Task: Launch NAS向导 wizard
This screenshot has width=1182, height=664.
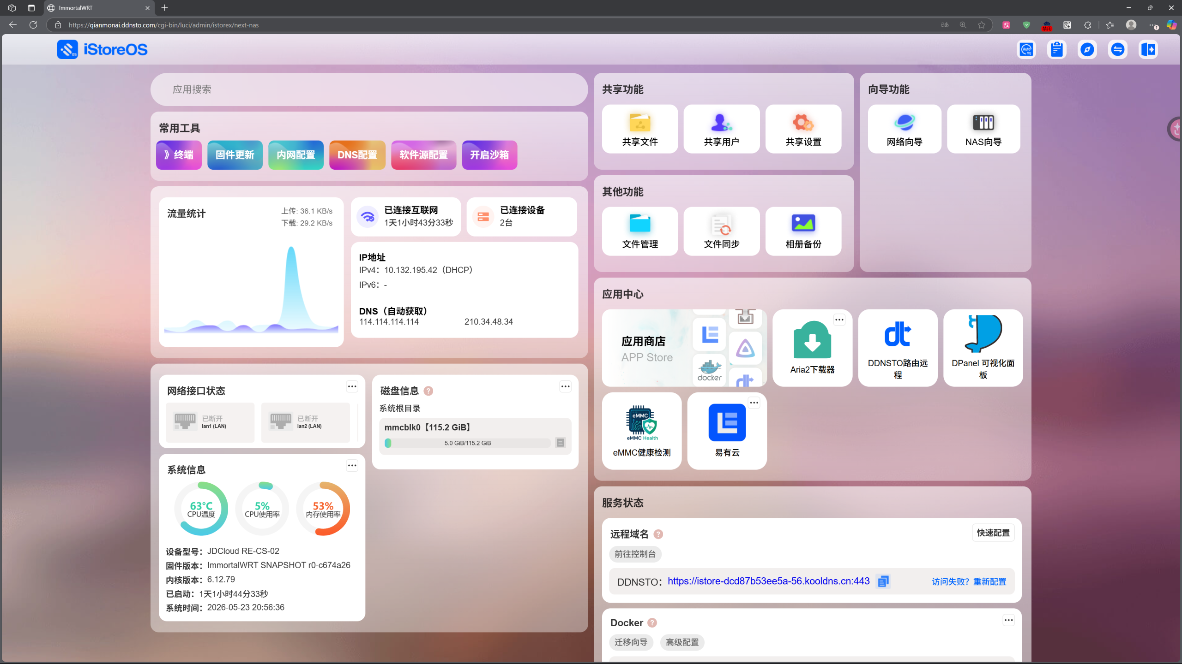Action: point(983,129)
